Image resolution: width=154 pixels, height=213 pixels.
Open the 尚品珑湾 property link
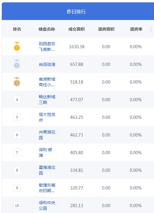click(47, 64)
